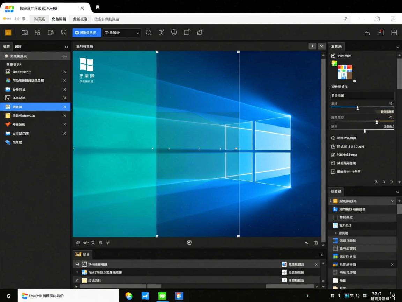Click the balloon-shaped icon in the top toolbar
The image size is (402, 302).
pos(174,33)
